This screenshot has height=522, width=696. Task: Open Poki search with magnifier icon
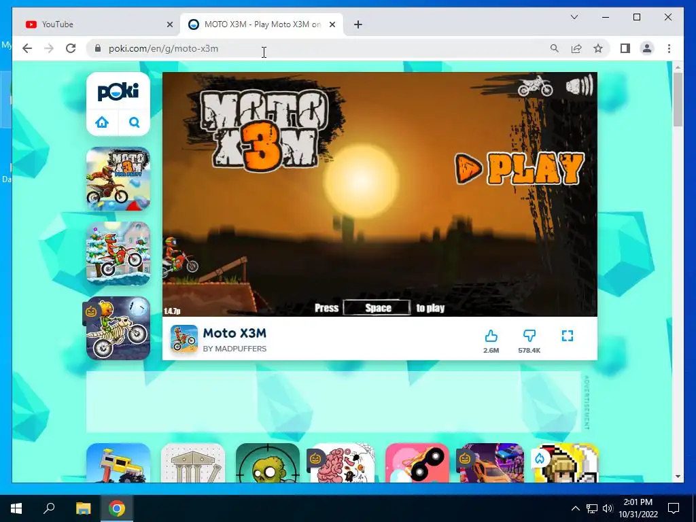pos(134,122)
